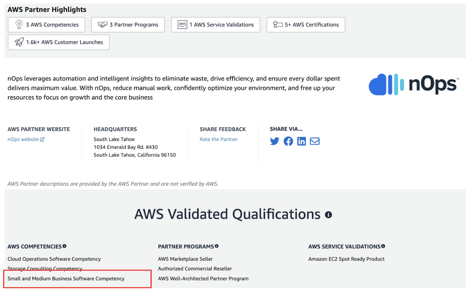This screenshot has width=471, height=293.
Task: Open the nOps website link
Action: [26, 139]
